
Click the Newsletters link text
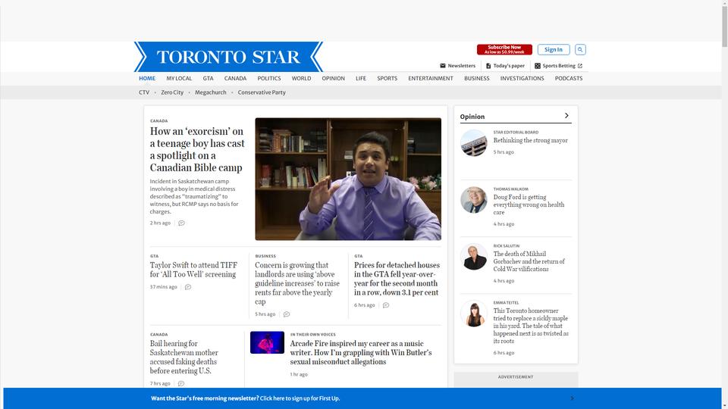(462, 66)
